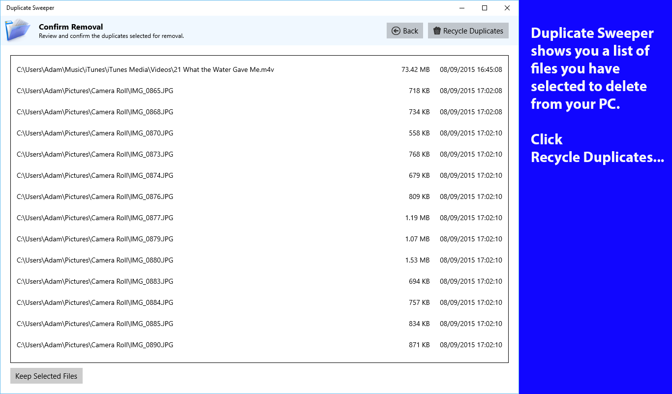Click the Confirm Removal heading
The width and height of the screenshot is (672, 394).
pyautogui.click(x=71, y=27)
